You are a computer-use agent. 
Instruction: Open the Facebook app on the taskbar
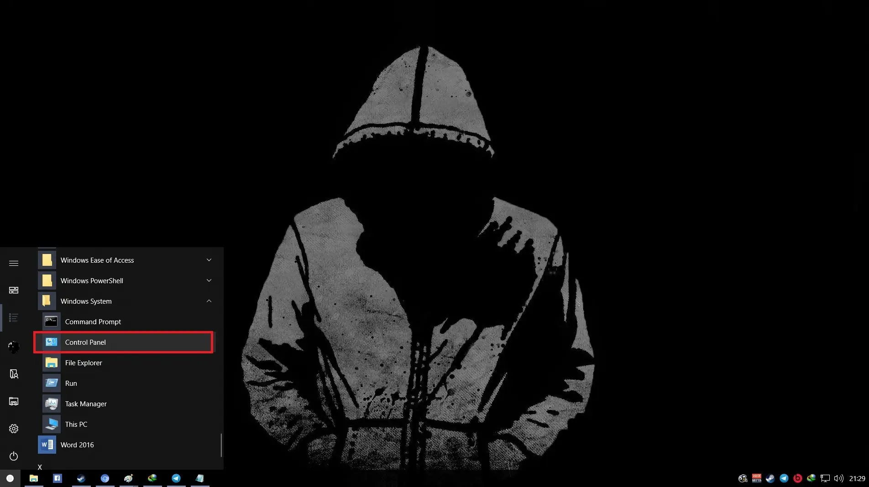tap(58, 478)
